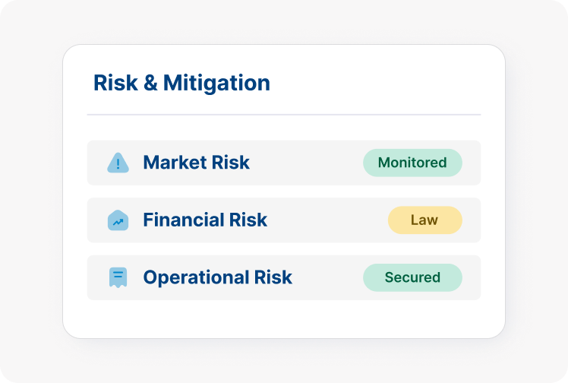The image size is (568, 383).
Task: Click the white card area below Operational Risk
Action: point(284,319)
